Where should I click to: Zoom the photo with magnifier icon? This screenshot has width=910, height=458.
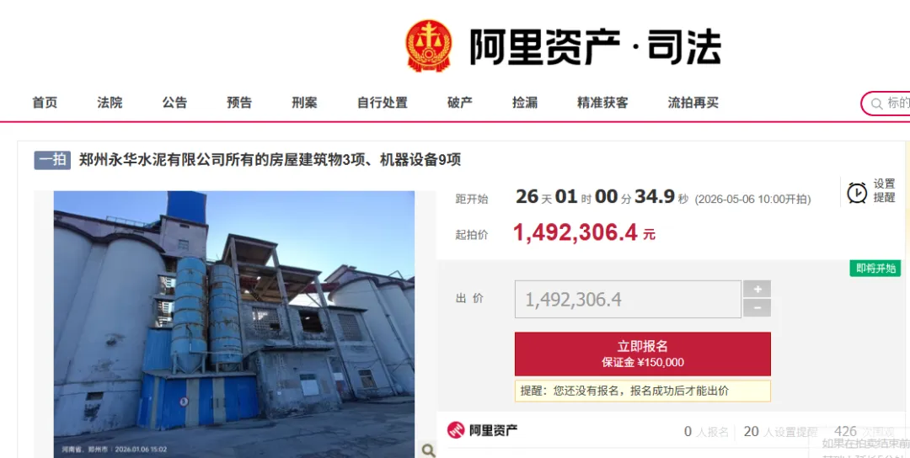click(x=428, y=450)
